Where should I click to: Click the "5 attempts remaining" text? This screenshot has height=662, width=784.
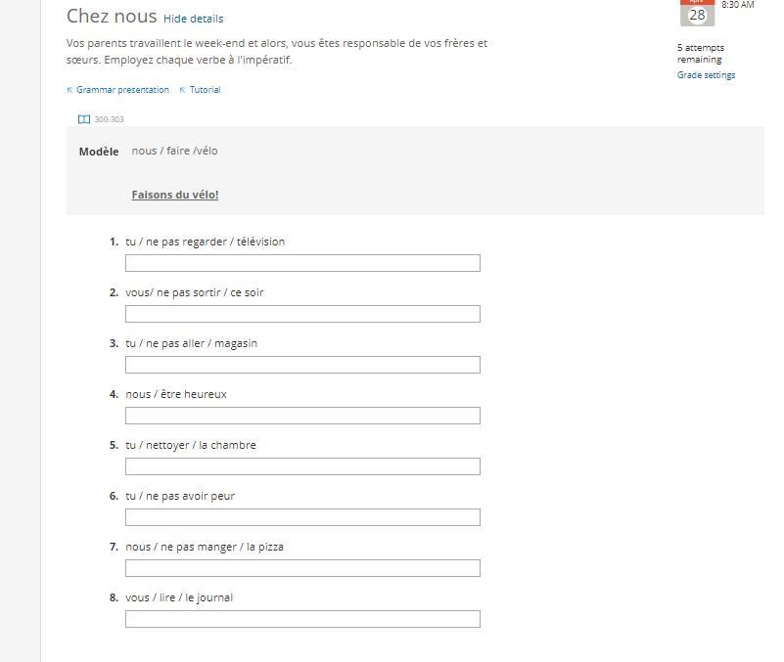click(701, 53)
